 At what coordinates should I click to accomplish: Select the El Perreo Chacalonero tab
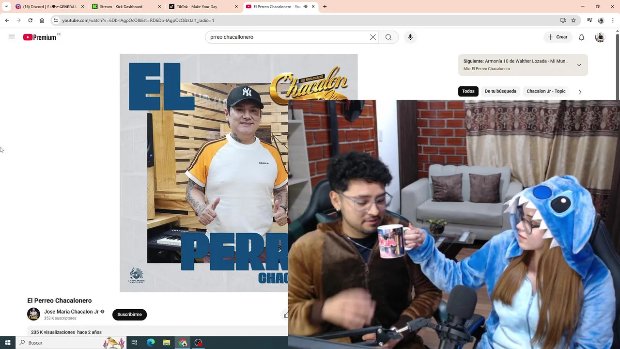click(x=276, y=7)
